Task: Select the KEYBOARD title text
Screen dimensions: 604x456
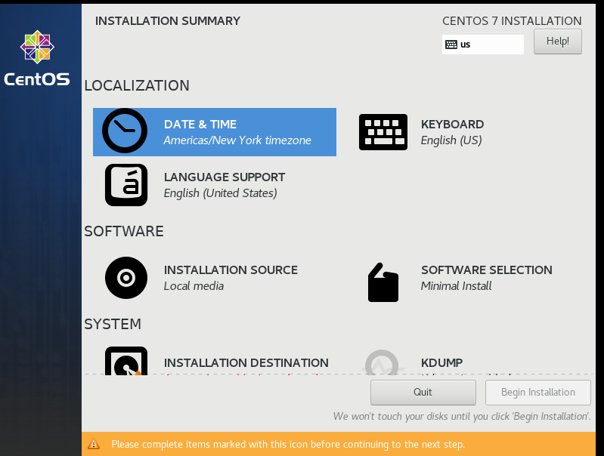Action: [x=452, y=125]
